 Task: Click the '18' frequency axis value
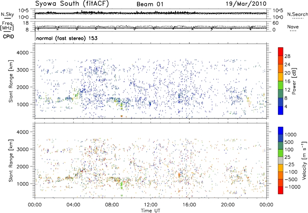(x=26, y=23)
